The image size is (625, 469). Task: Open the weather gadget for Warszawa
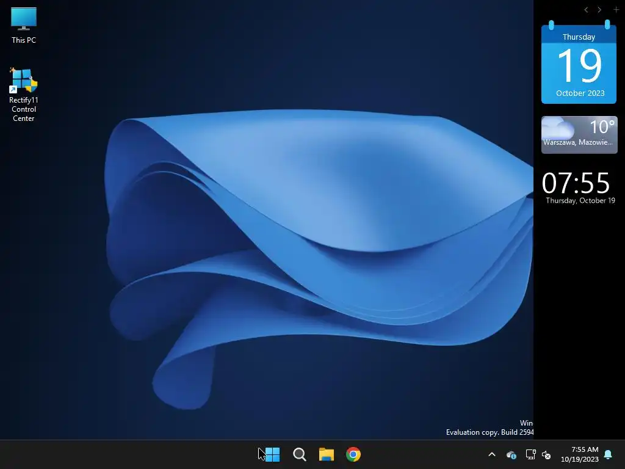[x=579, y=135]
